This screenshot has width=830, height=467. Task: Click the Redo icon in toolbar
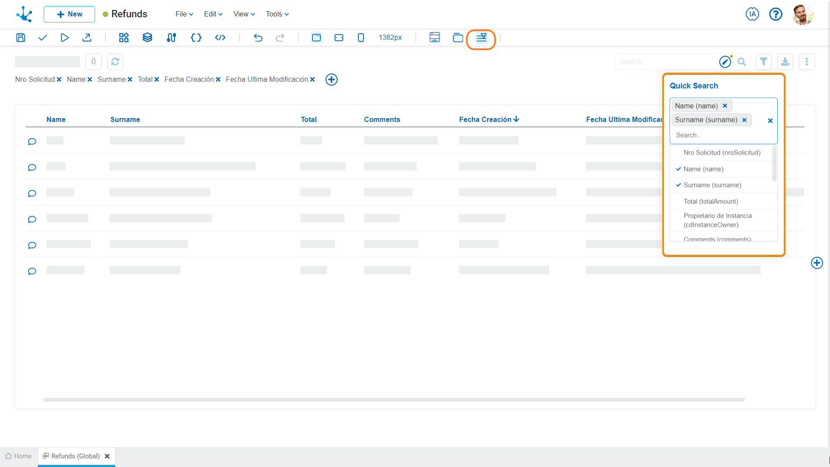tap(281, 37)
